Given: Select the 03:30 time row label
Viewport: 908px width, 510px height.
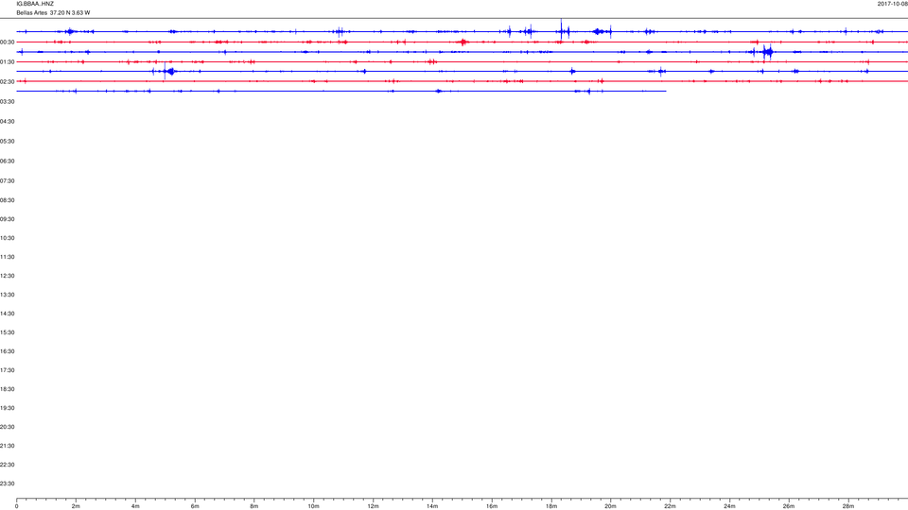Looking at the screenshot, I should (7, 102).
